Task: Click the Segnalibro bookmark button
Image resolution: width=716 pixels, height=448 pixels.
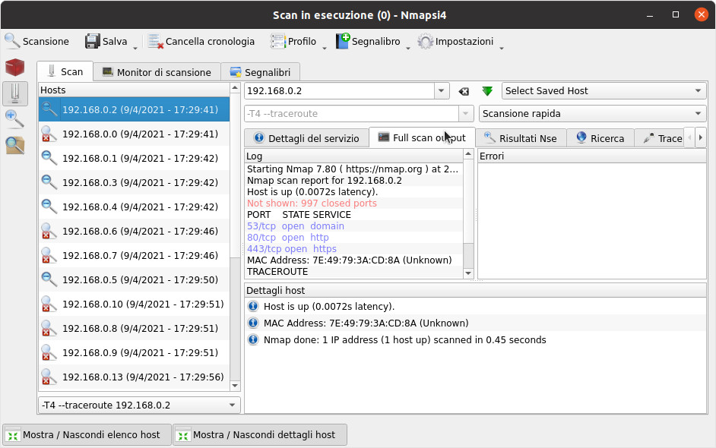Action: 368,42
